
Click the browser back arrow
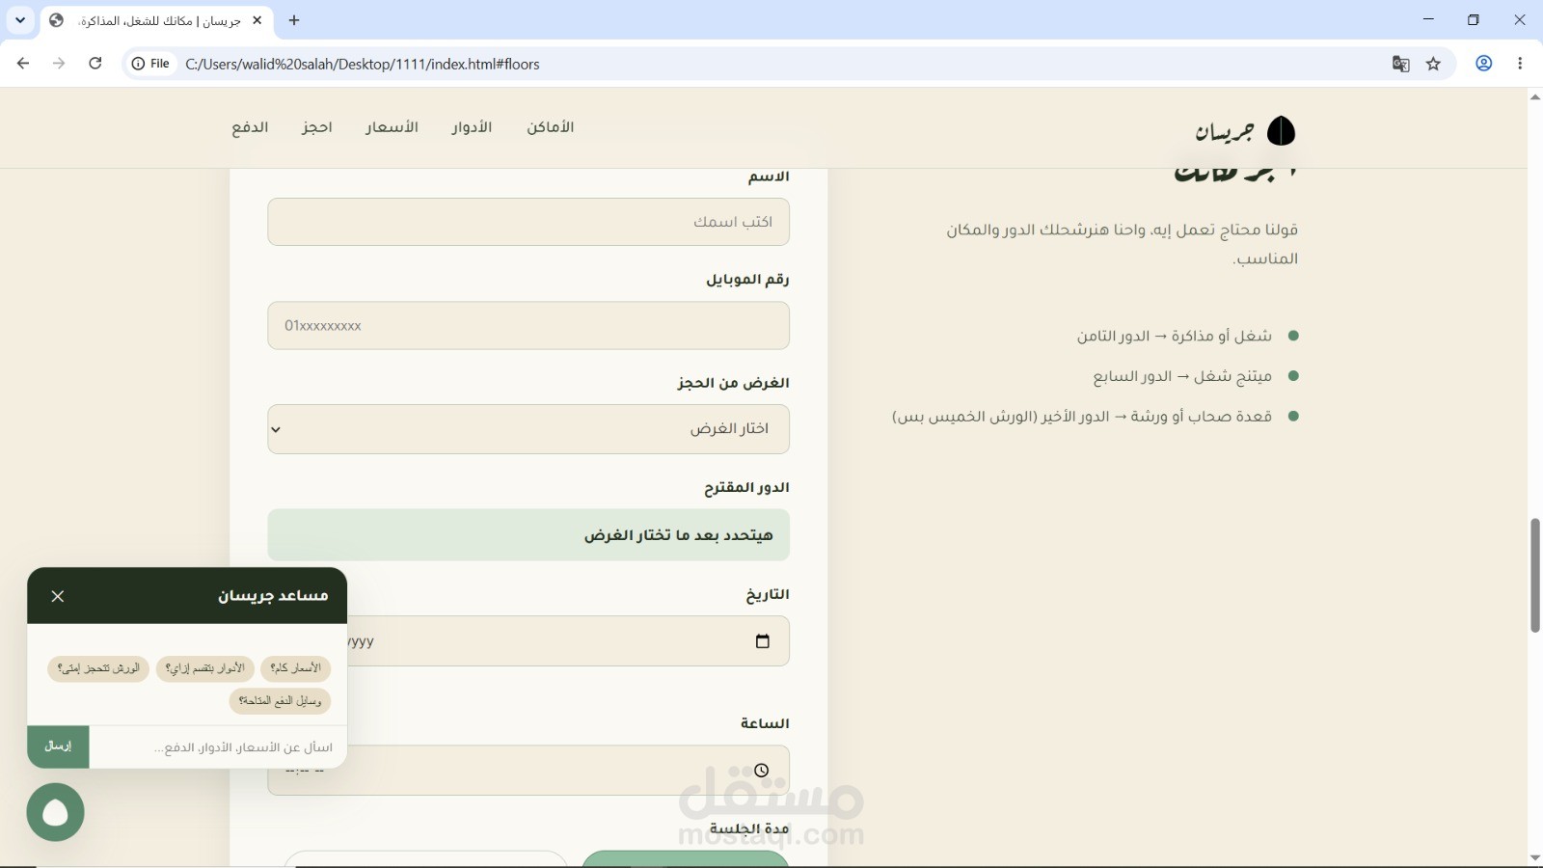pos(23,64)
